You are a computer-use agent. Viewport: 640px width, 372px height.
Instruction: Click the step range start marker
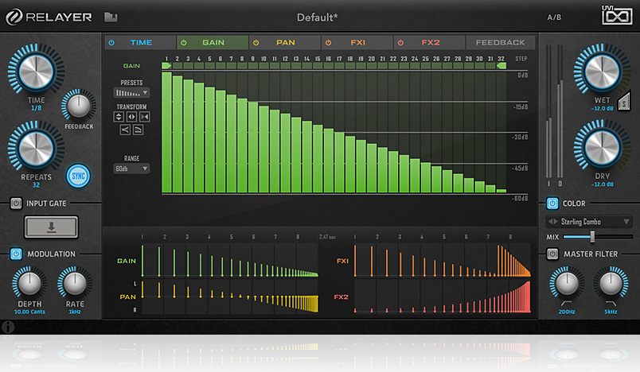point(166,66)
